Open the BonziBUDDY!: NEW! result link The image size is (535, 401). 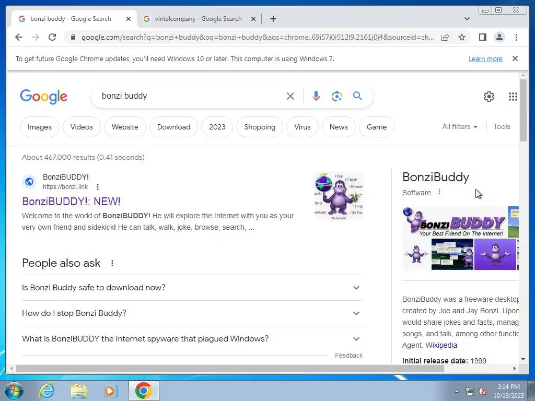tap(71, 201)
